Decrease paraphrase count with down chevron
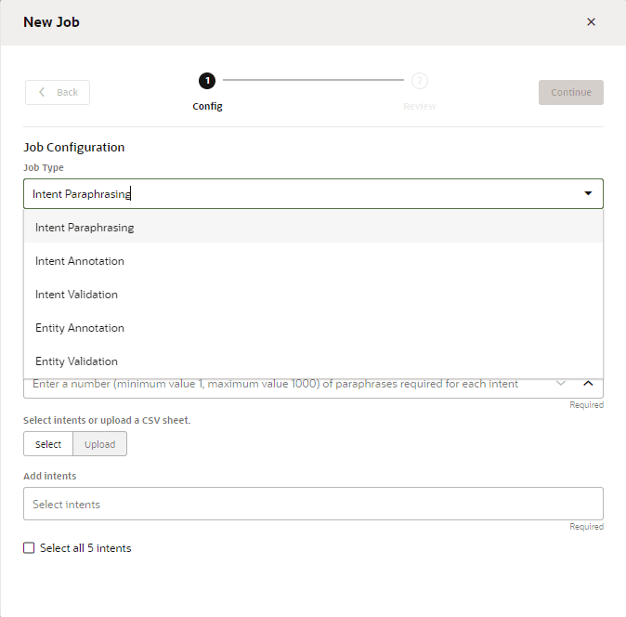The width and height of the screenshot is (626, 617). [561, 383]
